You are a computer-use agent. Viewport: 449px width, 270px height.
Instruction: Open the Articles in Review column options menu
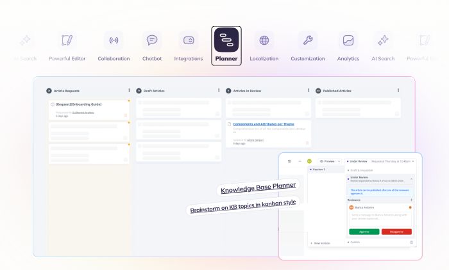pyautogui.click(x=309, y=90)
